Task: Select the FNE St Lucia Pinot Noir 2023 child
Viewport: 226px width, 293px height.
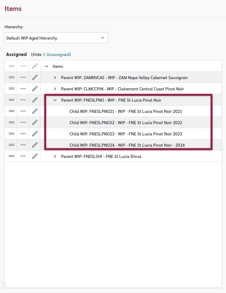Action: point(126,134)
